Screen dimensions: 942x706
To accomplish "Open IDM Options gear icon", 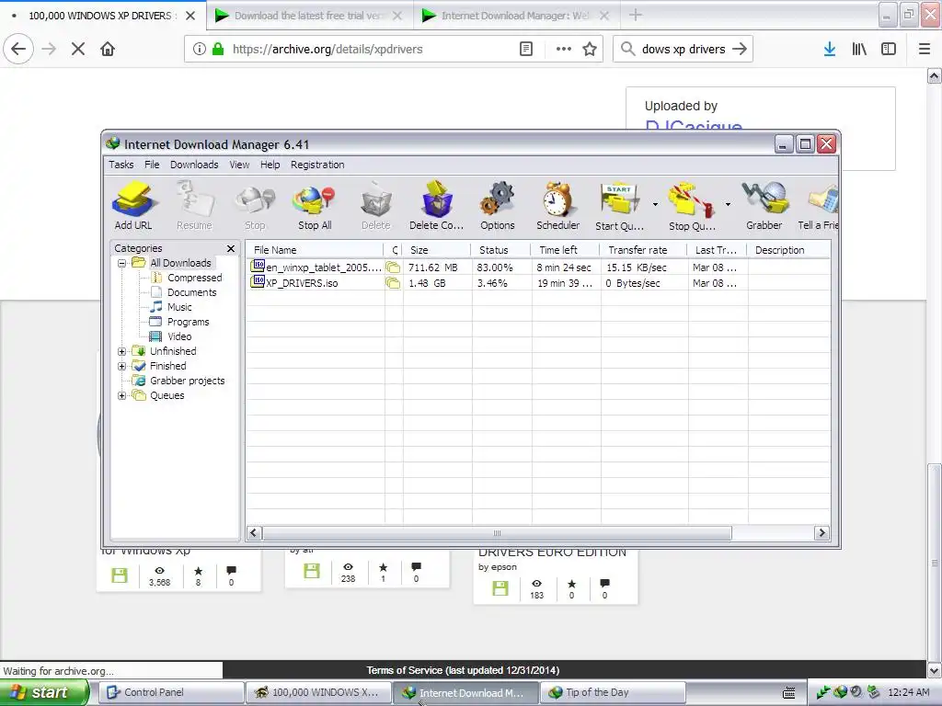I will point(498,206).
